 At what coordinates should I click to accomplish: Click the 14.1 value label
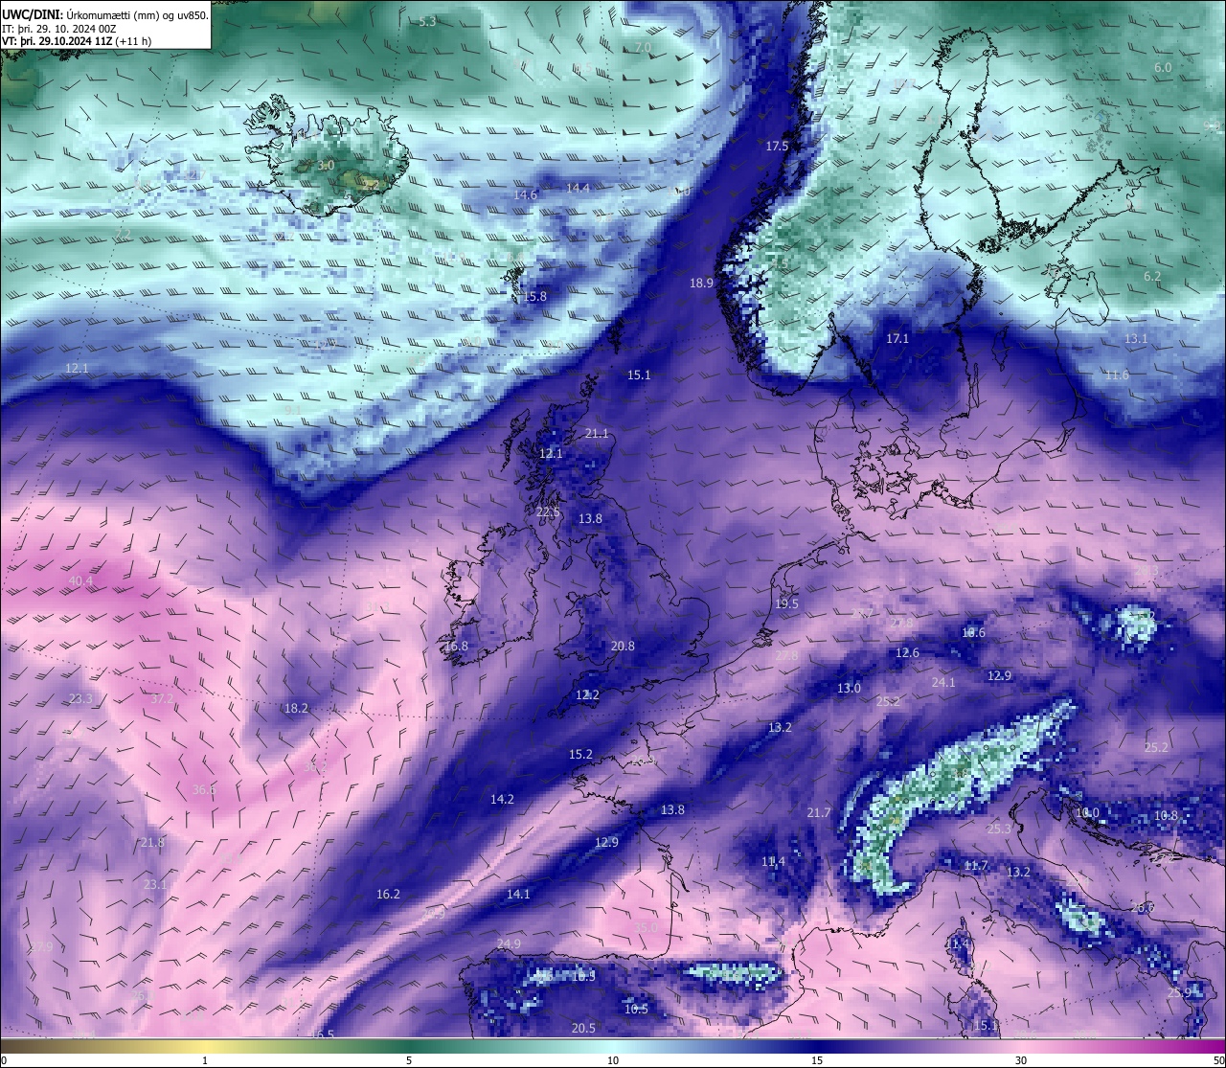[x=518, y=895]
